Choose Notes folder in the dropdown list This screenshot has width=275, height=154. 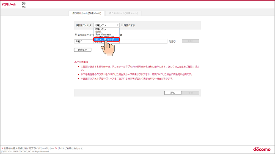[x=107, y=32]
